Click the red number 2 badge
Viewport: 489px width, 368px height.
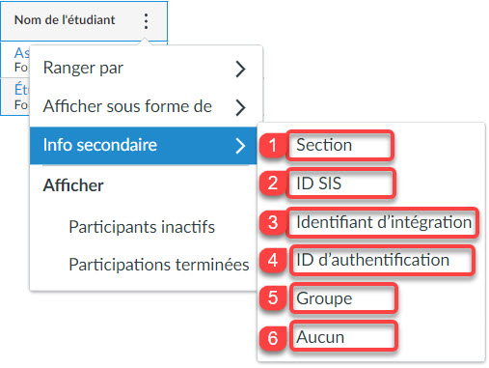pyautogui.click(x=273, y=184)
